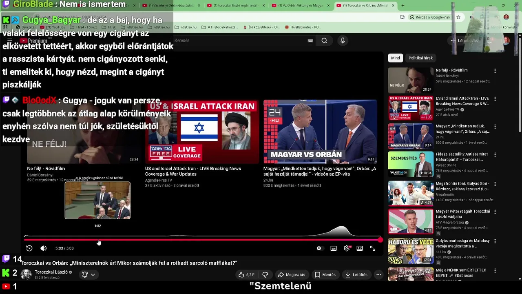Close the Az Orbán Viktorig browser tab

coord(328,6)
